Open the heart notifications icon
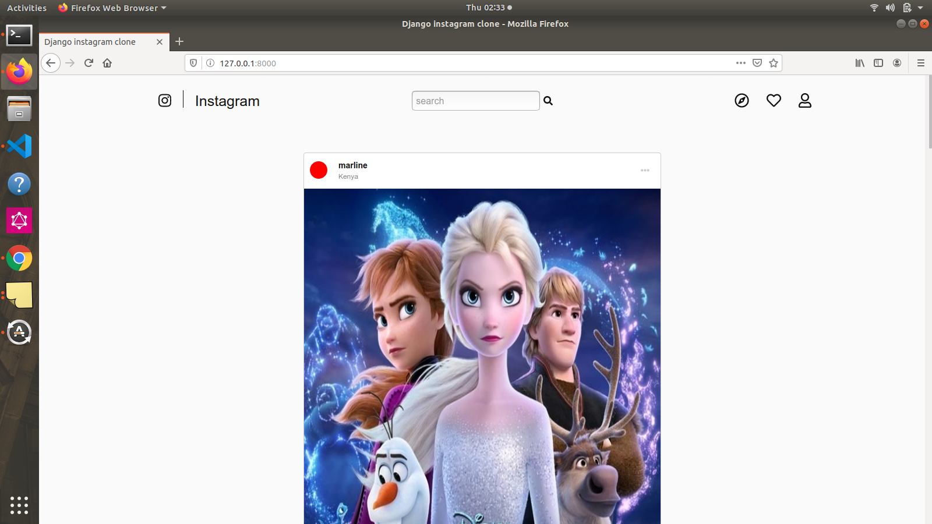The image size is (932, 524). 774,101
